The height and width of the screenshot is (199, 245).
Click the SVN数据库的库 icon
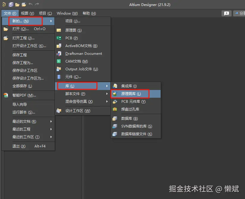115,126
